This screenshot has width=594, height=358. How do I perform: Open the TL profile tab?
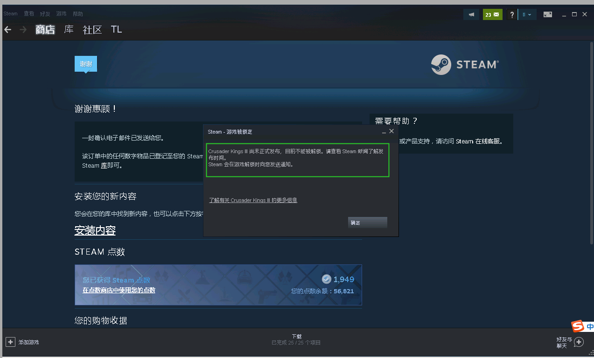117,30
